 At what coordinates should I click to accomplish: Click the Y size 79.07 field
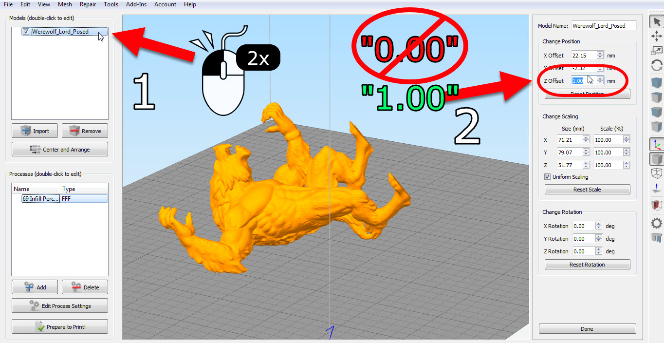(x=571, y=152)
